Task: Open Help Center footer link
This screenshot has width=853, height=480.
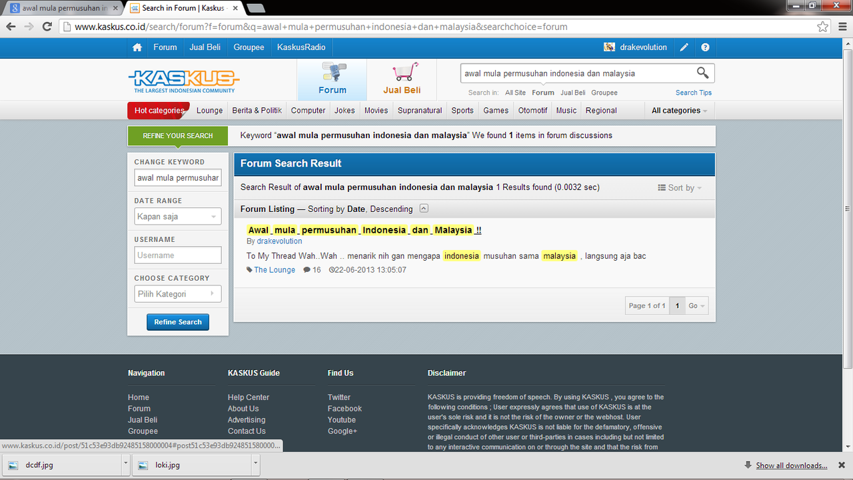Action: pos(249,397)
